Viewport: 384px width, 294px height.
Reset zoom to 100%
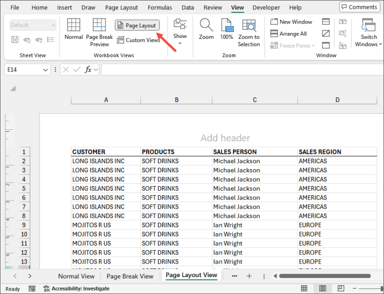pyautogui.click(x=226, y=29)
